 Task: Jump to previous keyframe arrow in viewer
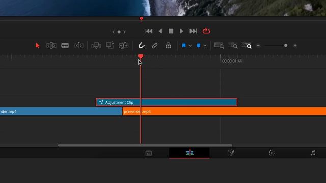[113, 32]
